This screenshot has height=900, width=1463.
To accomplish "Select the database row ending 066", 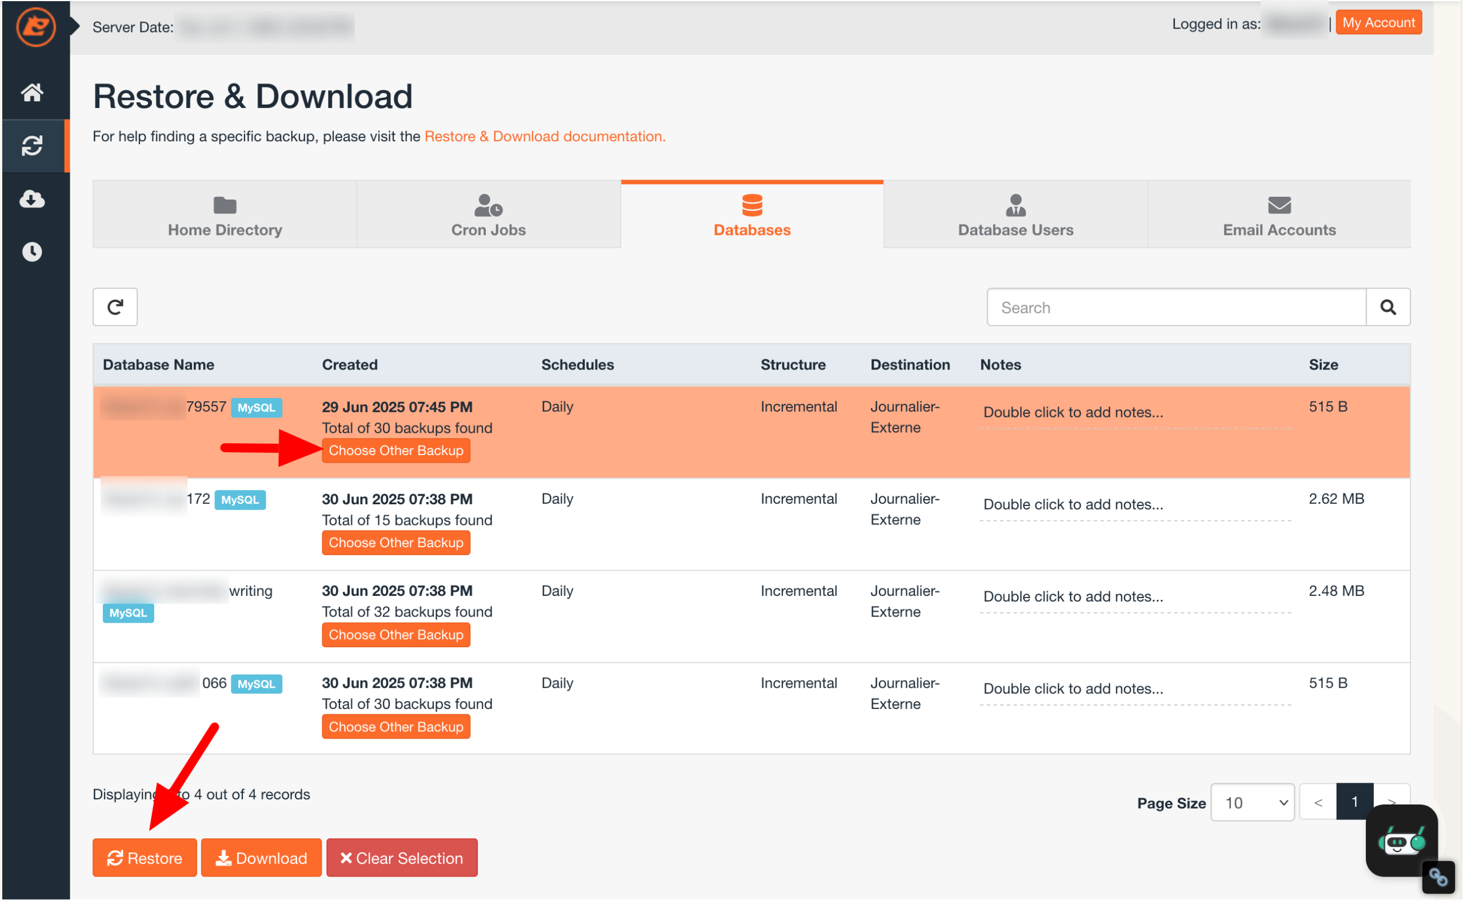I will point(752,708).
